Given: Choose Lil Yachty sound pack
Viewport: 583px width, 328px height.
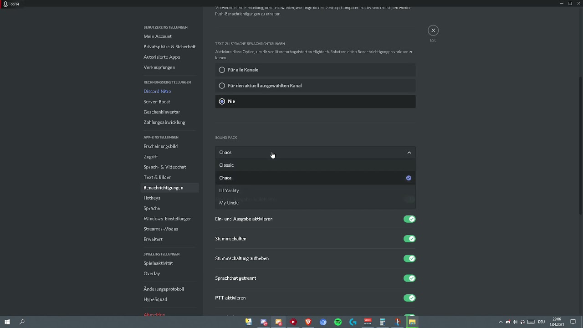Looking at the screenshot, I should [x=315, y=191].
